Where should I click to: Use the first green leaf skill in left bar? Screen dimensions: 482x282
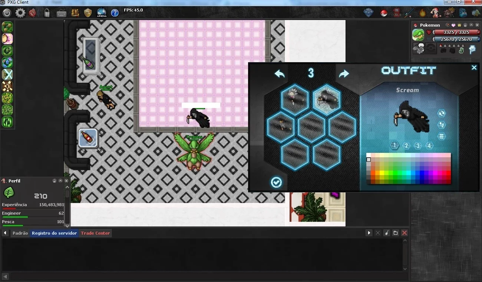7,27
